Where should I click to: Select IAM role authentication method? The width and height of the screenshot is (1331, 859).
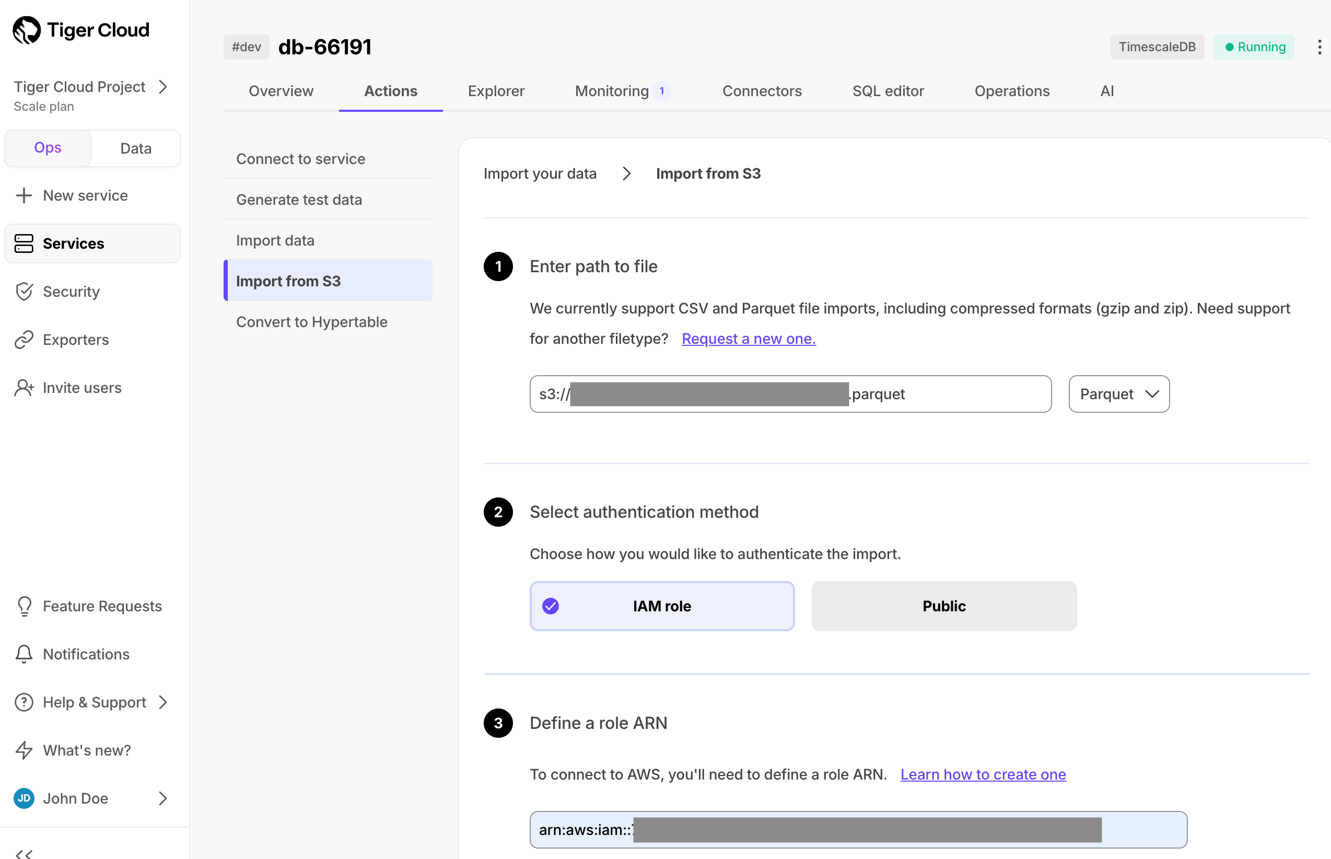(662, 606)
